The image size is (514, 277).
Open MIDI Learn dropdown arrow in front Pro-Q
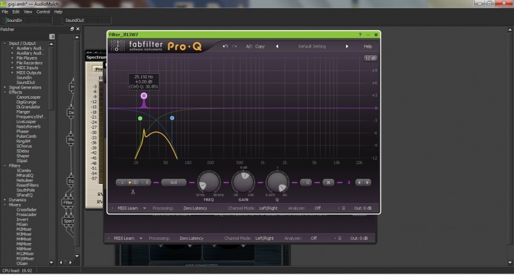point(144,208)
